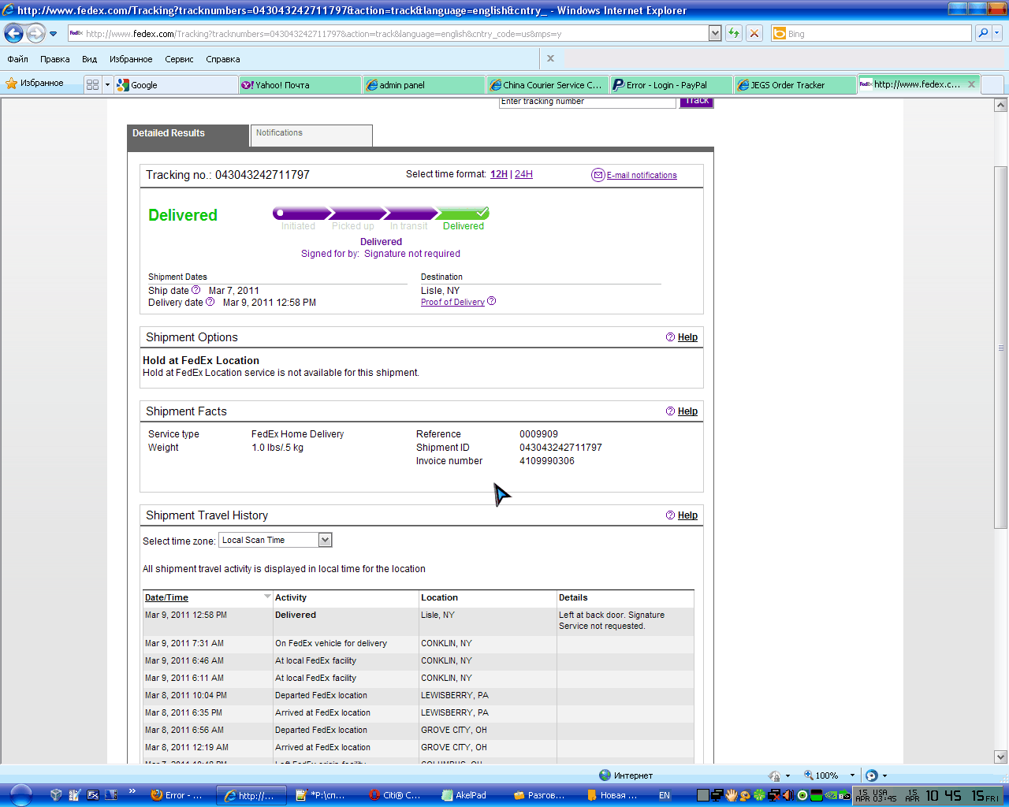Image resolution: width=1009 pixels, height=807 pixels.
Task: Open the search provider dropdown arrow
Action: click(996, 33)
